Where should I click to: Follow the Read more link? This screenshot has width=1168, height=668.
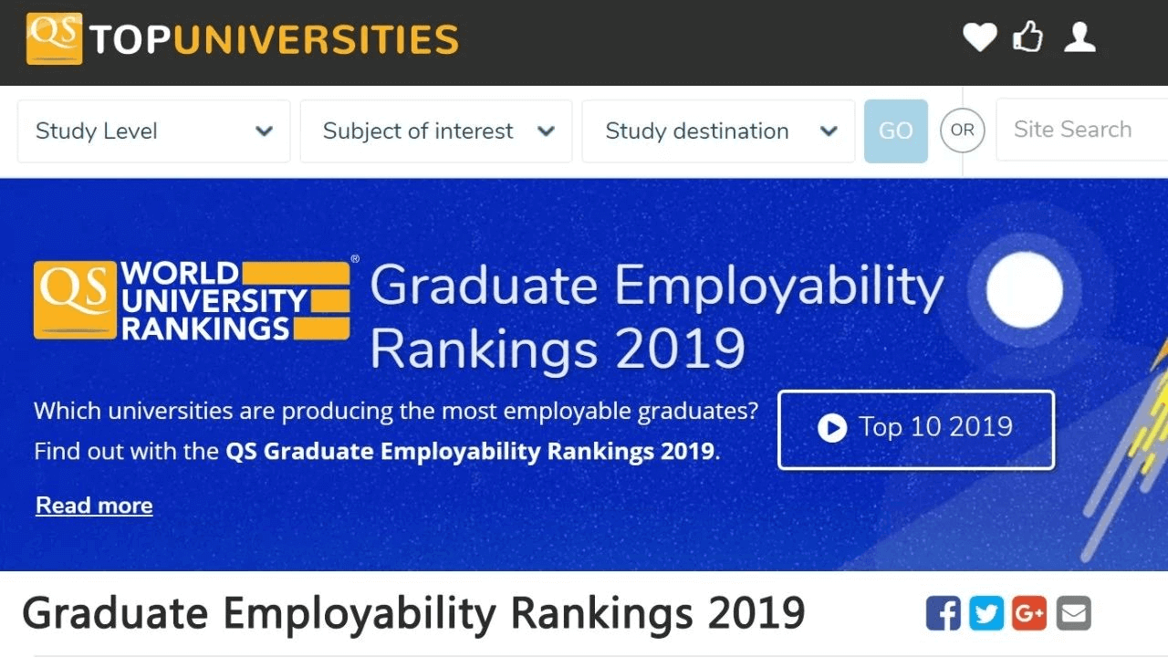[x=94, y=506]
